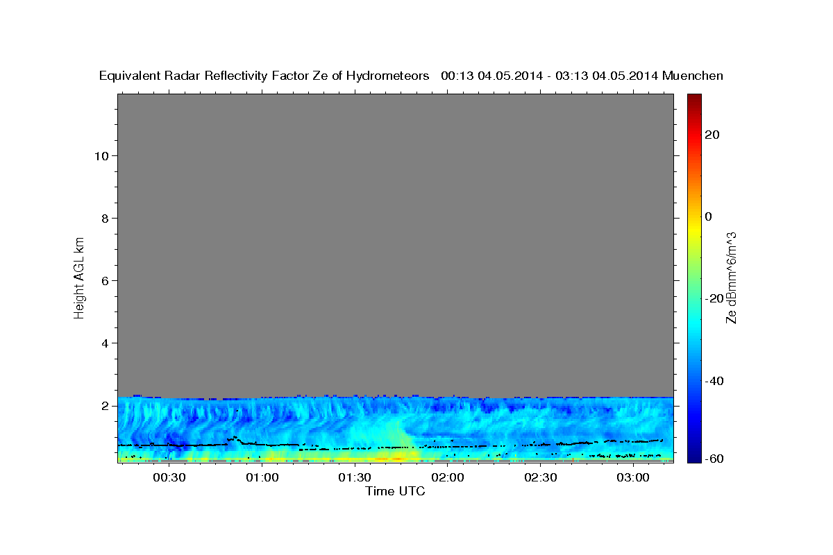Click the '02:00' time tick label

coord(447,477)
